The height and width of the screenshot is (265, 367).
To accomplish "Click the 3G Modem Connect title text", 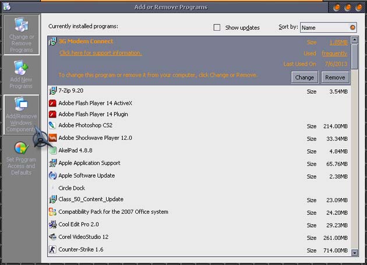I will pos(86,41).
